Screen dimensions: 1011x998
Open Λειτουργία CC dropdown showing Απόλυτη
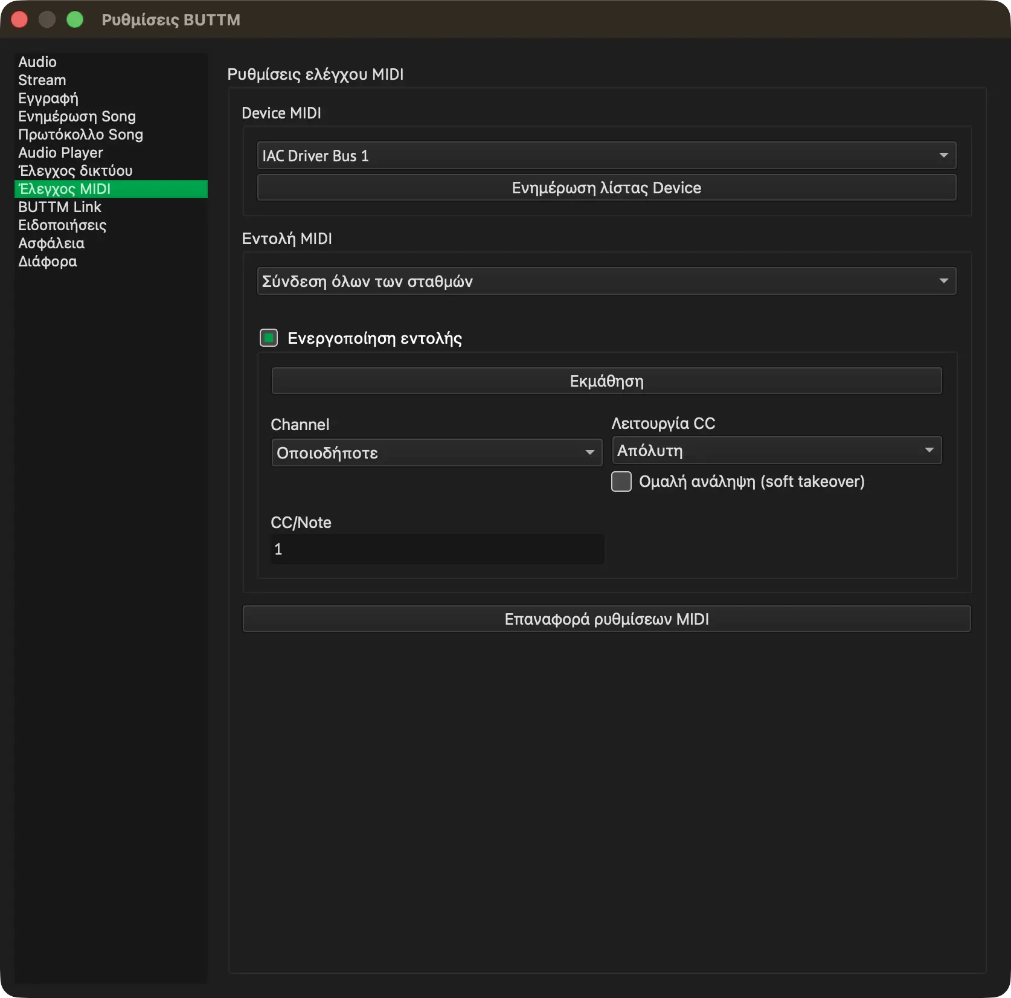(x=777, y=451)
